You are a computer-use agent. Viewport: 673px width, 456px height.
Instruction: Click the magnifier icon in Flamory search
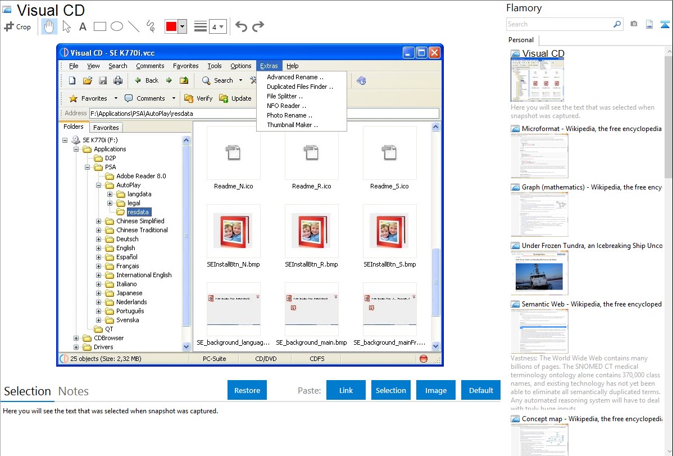point(617,24)
